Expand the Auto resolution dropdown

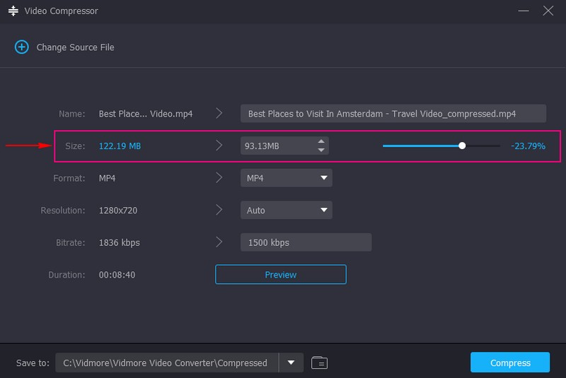286,210
